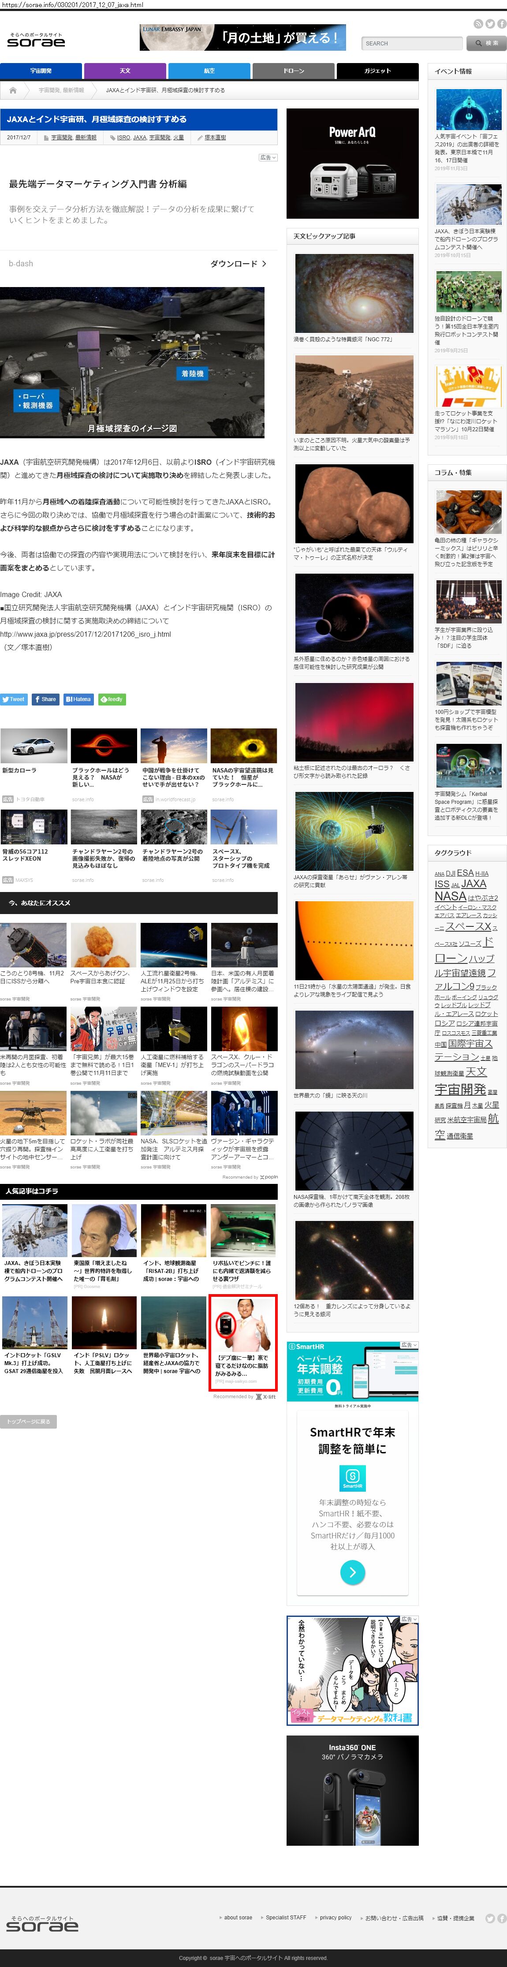
Task: Share the article with the Tweet button
Action: pyautogui.click(x=14, y=699)
